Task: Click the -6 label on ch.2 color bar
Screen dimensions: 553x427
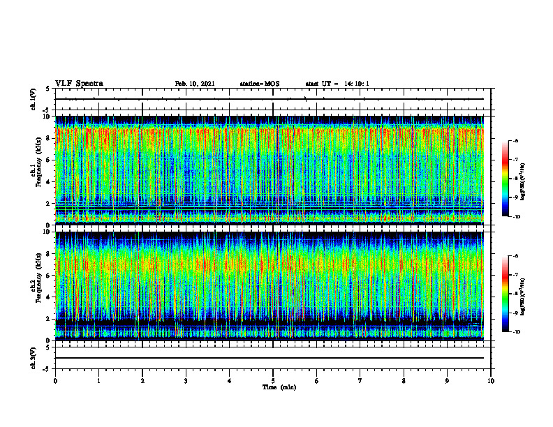Action: click(x=515, y=256)
